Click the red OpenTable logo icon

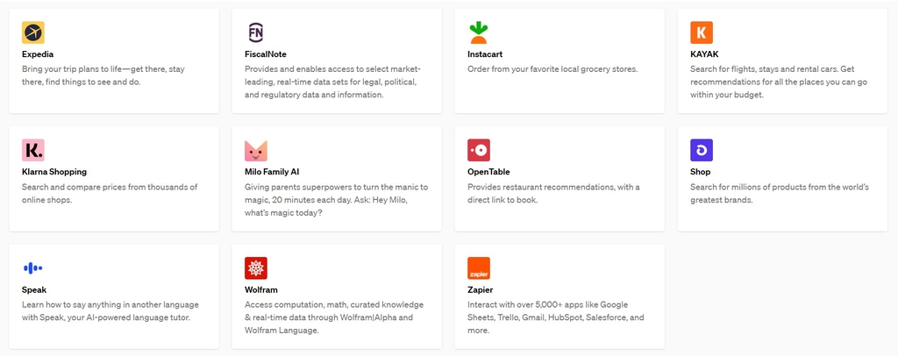point(479,150)
